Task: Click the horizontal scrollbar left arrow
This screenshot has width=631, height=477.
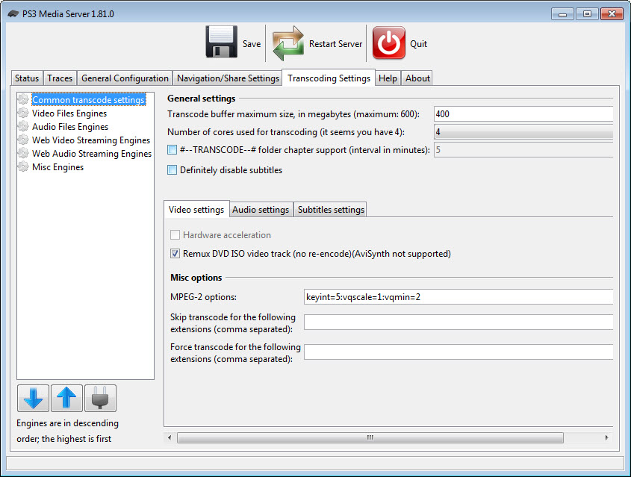Action: click(170, 437)
